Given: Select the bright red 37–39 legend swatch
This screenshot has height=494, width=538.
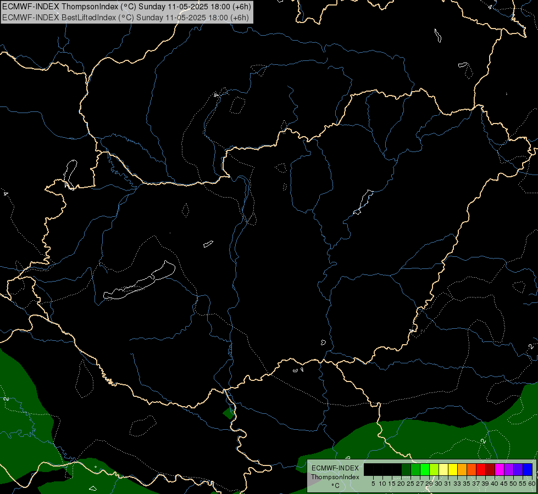Looking at the screenshot, I should tap(481, 470).
